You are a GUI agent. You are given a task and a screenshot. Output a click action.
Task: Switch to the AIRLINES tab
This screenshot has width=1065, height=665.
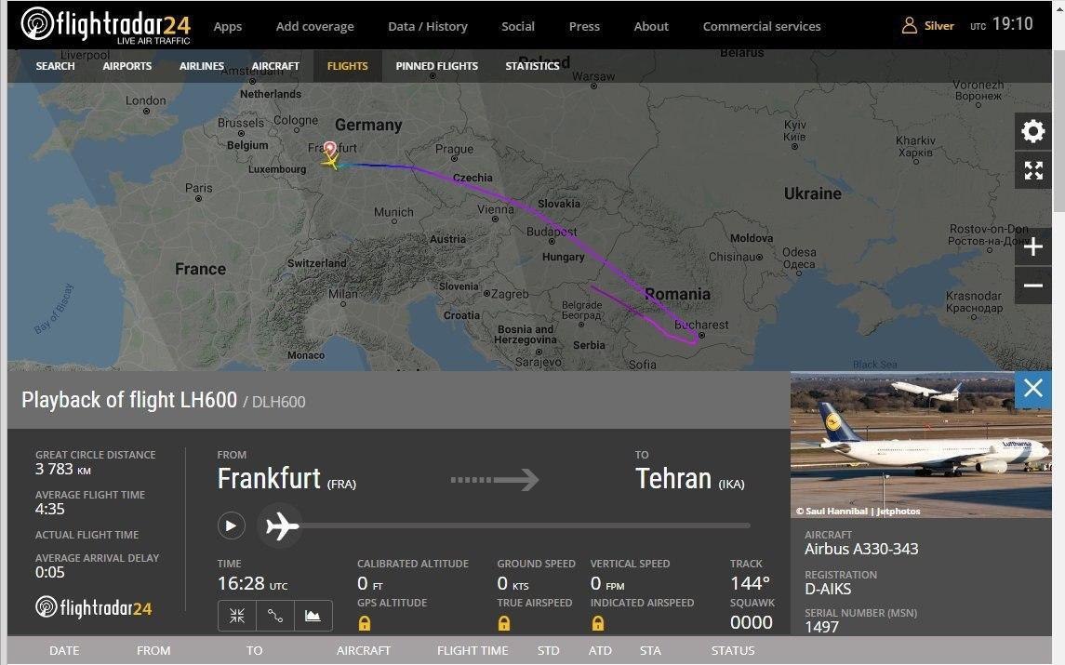click(x=202, y=66)
